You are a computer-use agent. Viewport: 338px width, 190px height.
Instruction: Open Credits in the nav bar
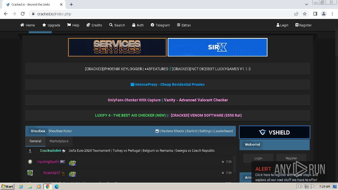(x=94, y=25)
